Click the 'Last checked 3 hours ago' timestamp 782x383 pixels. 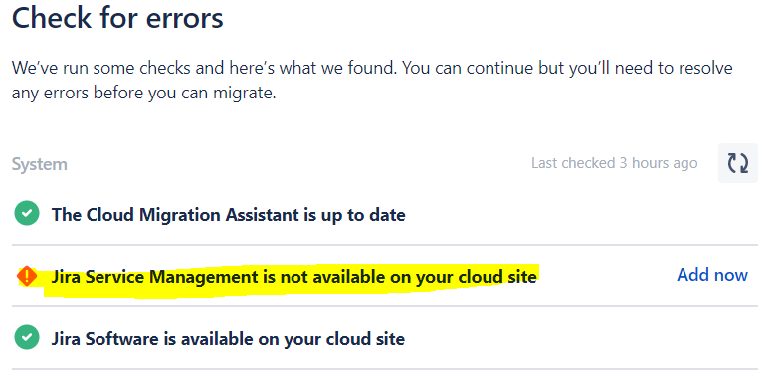coord(614,163)
